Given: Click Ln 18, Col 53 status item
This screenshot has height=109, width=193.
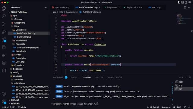Looking at the screenshot, I should pyautogui.click(x=153, y=107).
